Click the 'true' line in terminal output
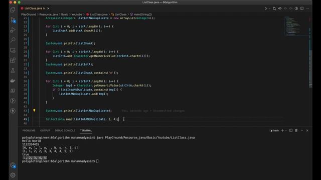Viewport: 321px width, 180px height. click(26, 154)
